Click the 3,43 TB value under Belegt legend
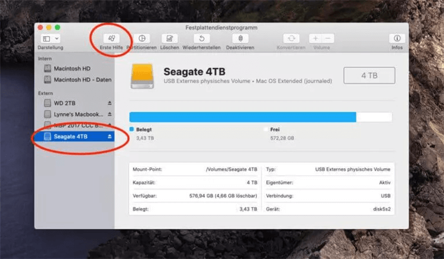Screen dimensions: 444x259 click(145, 138)
